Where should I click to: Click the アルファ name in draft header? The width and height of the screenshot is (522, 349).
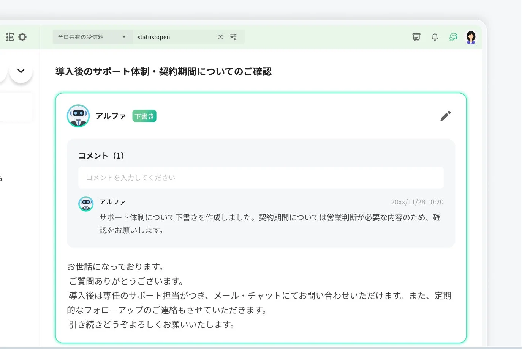click(x=111, y=116)
